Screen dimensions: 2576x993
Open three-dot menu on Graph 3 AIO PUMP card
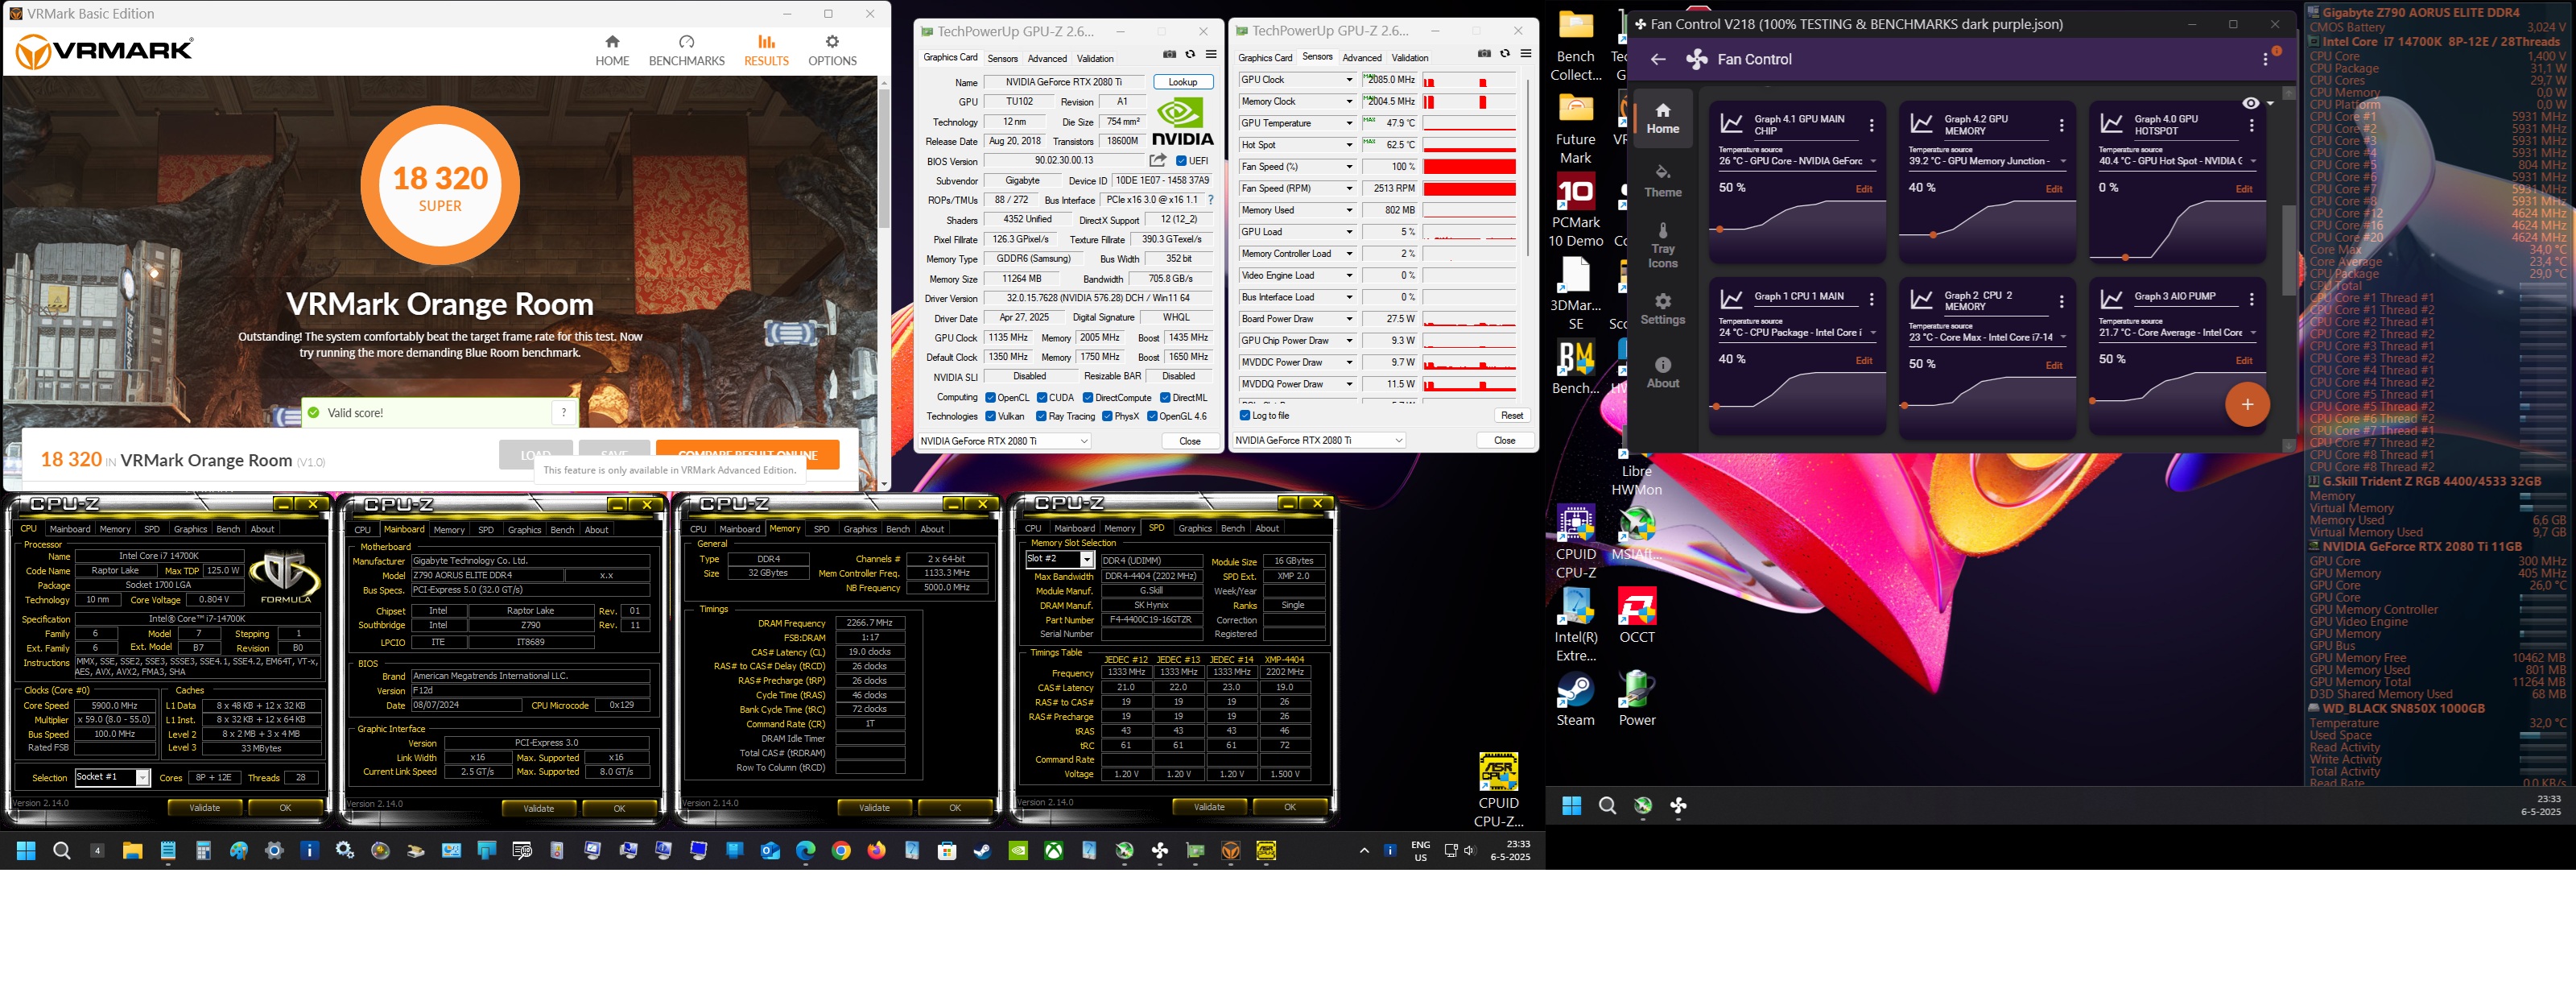tap(2251, 299)
